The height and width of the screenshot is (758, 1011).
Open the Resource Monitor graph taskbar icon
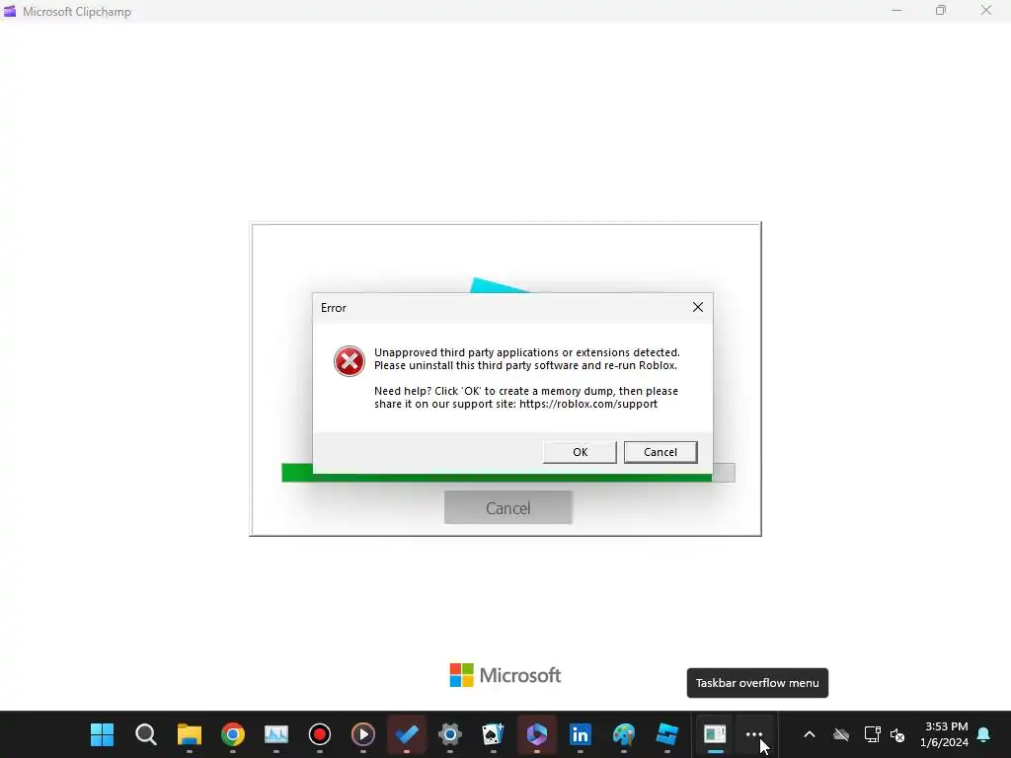tap(276, 734)
